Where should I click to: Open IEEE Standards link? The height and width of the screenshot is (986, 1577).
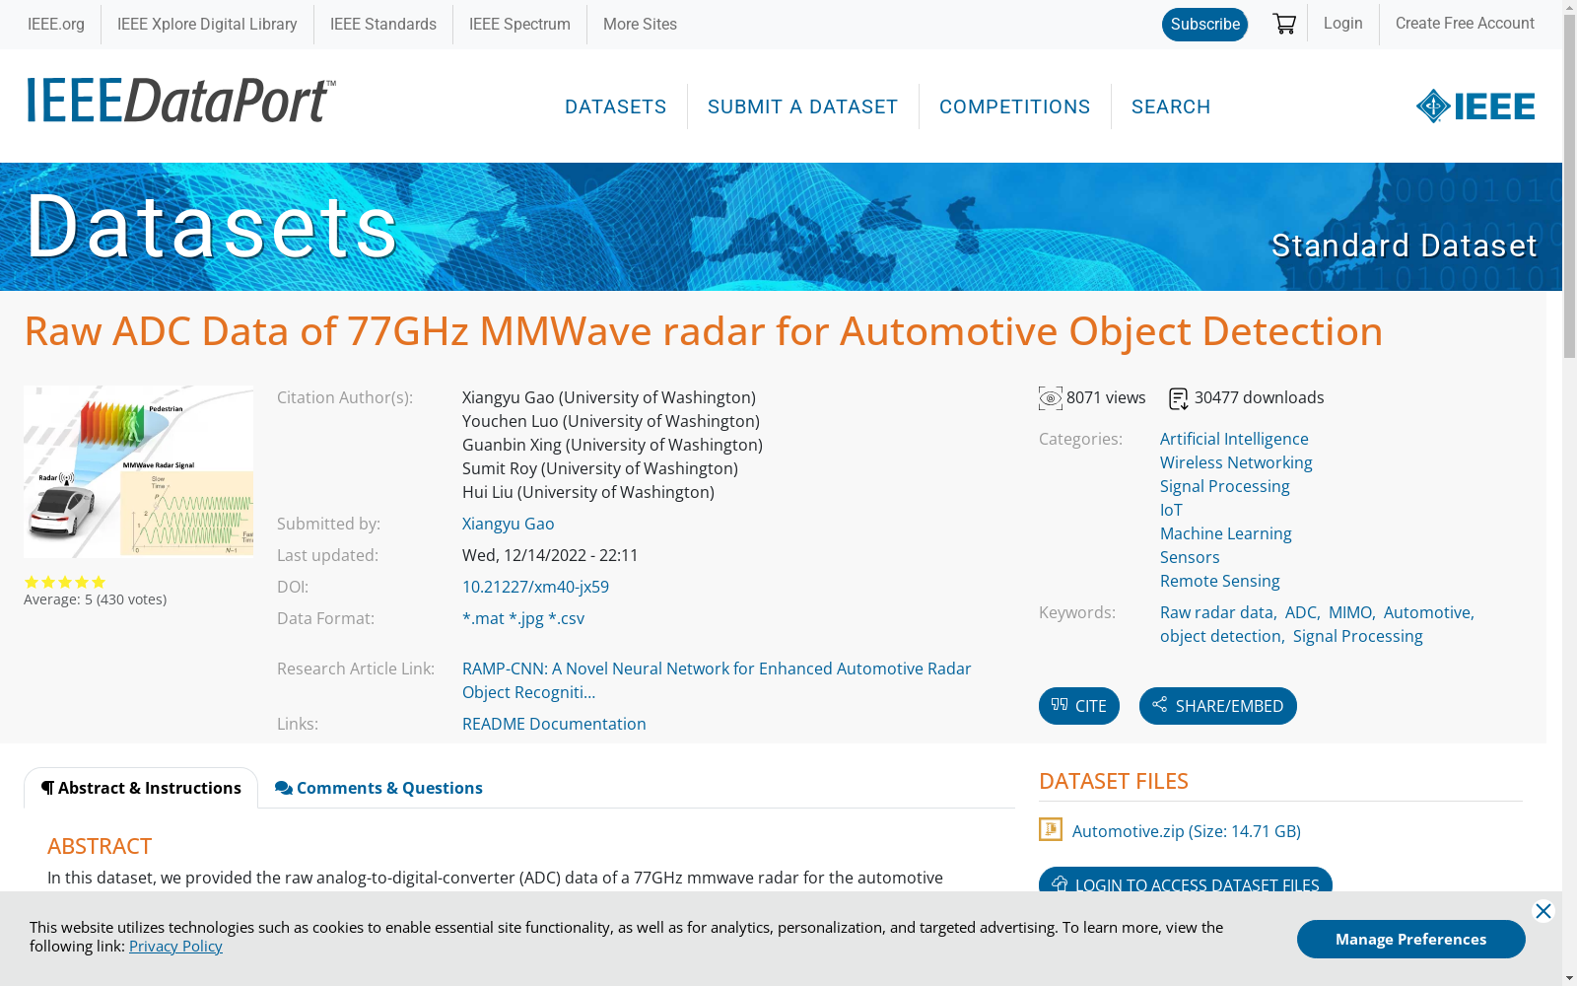click(383, 25)
